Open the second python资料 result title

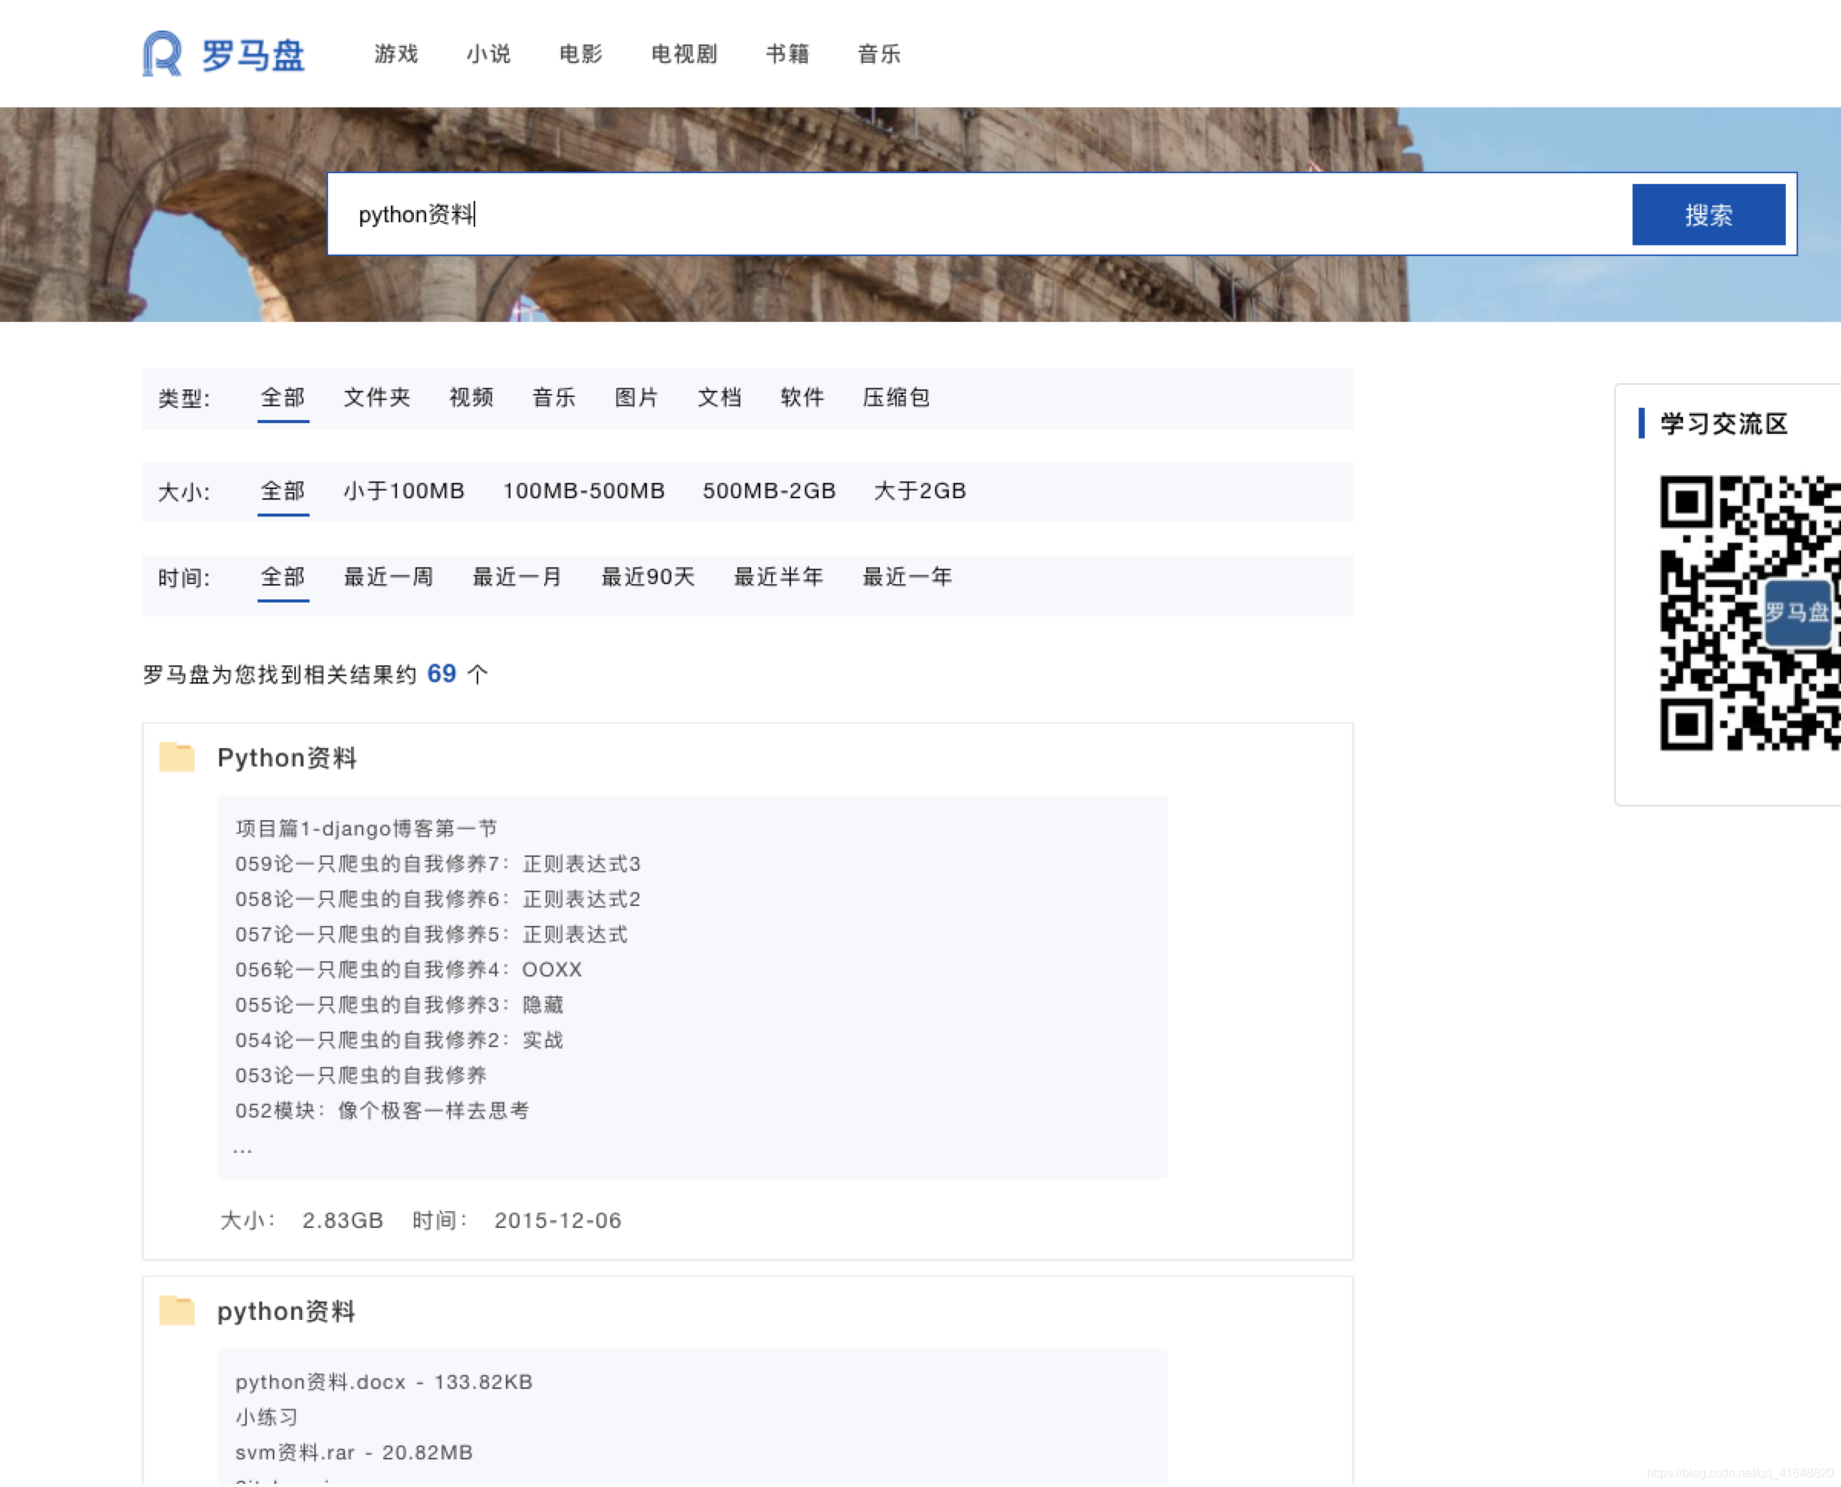(x=286, y=1311)
